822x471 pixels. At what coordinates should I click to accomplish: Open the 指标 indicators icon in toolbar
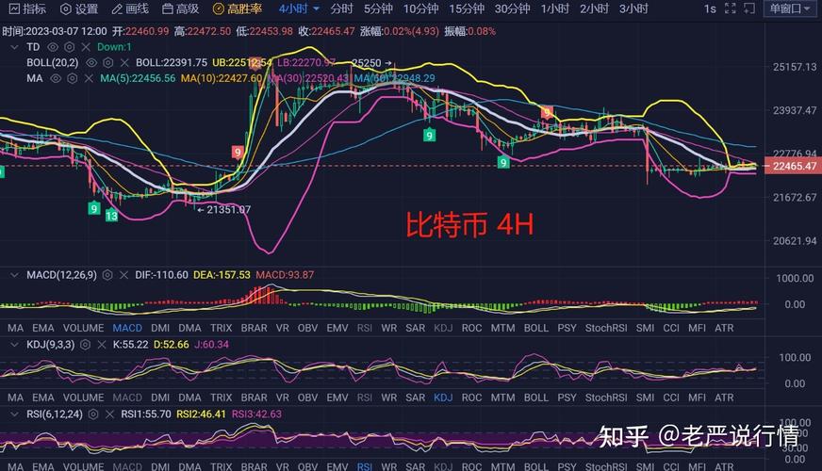14,8
